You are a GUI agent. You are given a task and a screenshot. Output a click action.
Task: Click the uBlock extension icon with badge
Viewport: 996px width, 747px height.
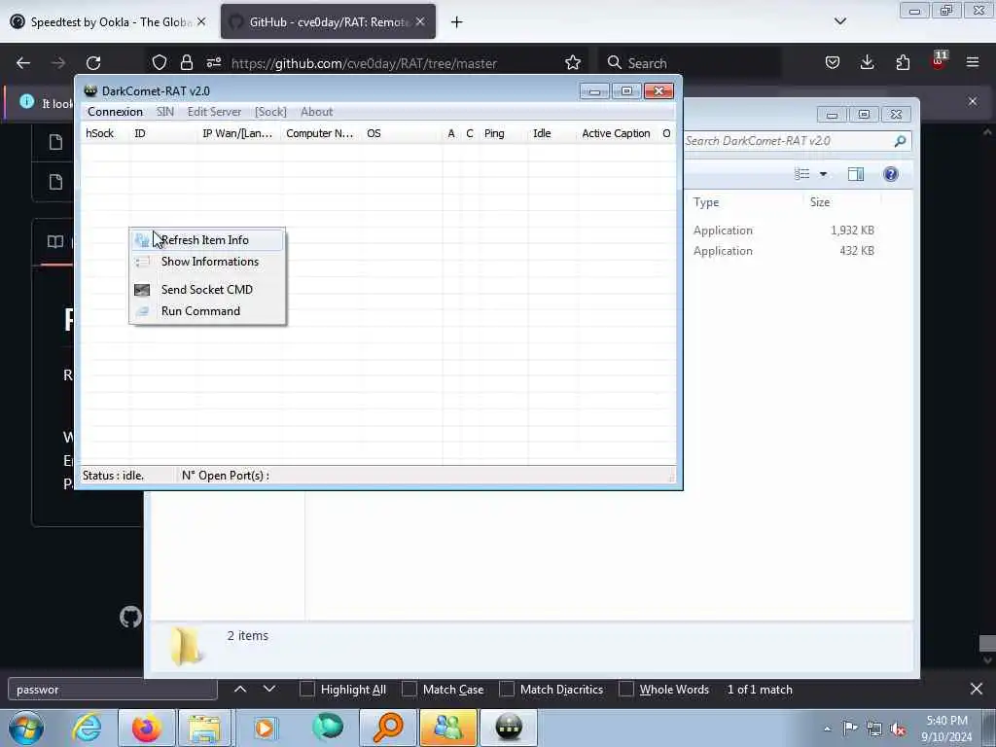pyautogui.click(x=939, y=61)
